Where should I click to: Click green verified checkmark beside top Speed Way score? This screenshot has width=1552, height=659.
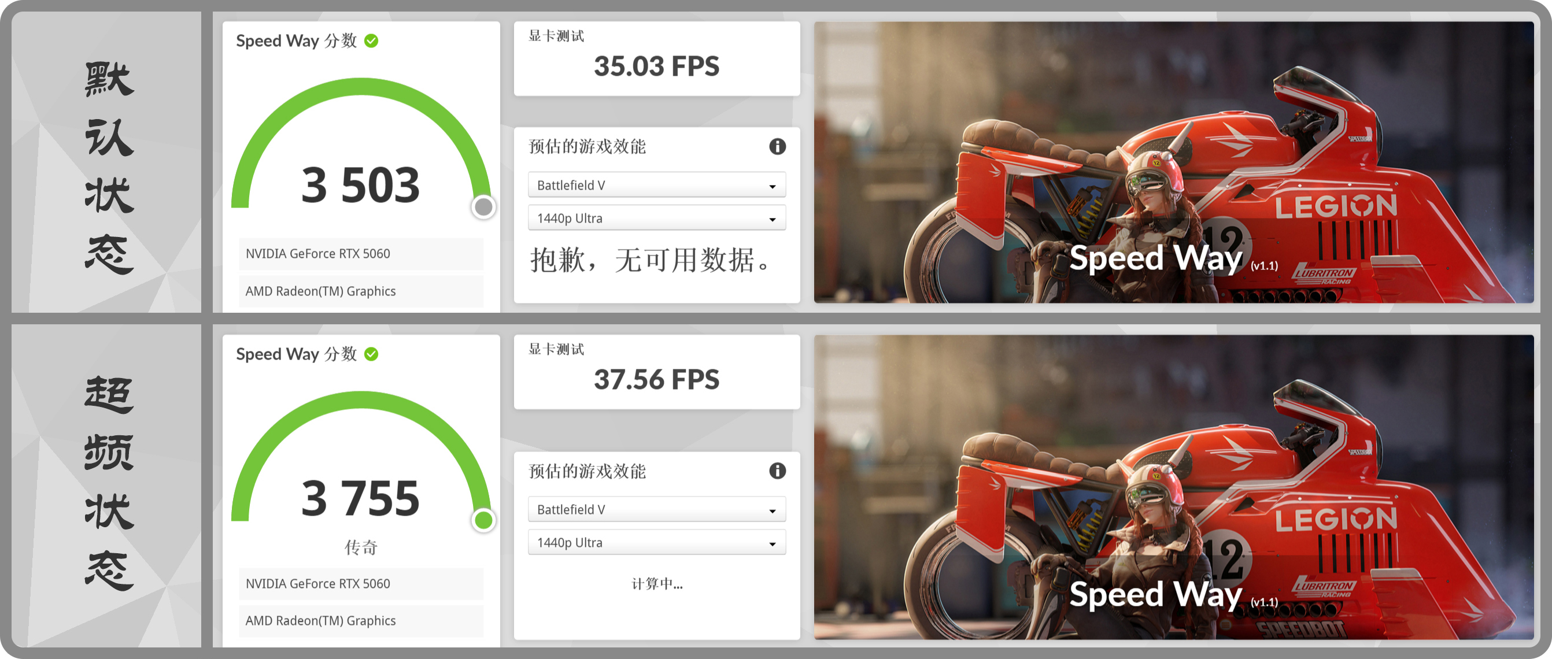click(372, 41)
